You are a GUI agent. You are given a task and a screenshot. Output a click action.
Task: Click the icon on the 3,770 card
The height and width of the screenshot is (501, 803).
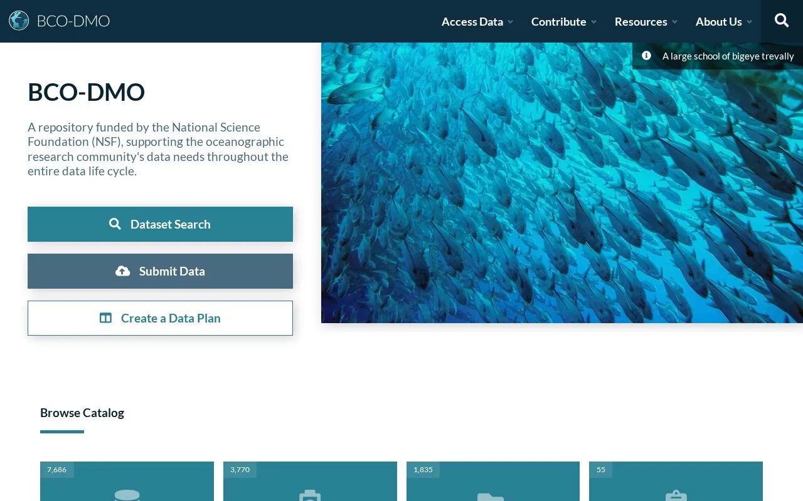(x=310, y=495)
